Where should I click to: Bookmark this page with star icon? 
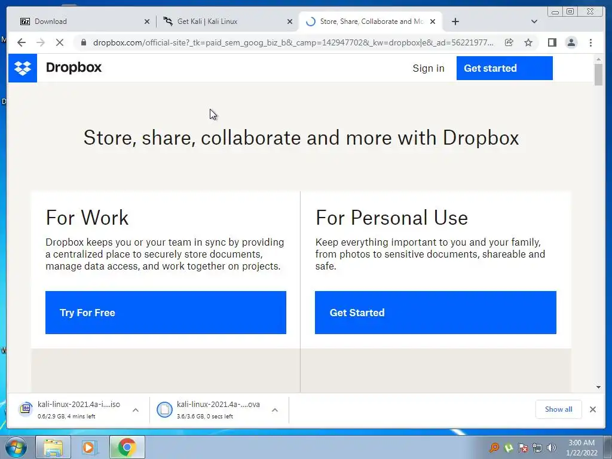[528, 42]
